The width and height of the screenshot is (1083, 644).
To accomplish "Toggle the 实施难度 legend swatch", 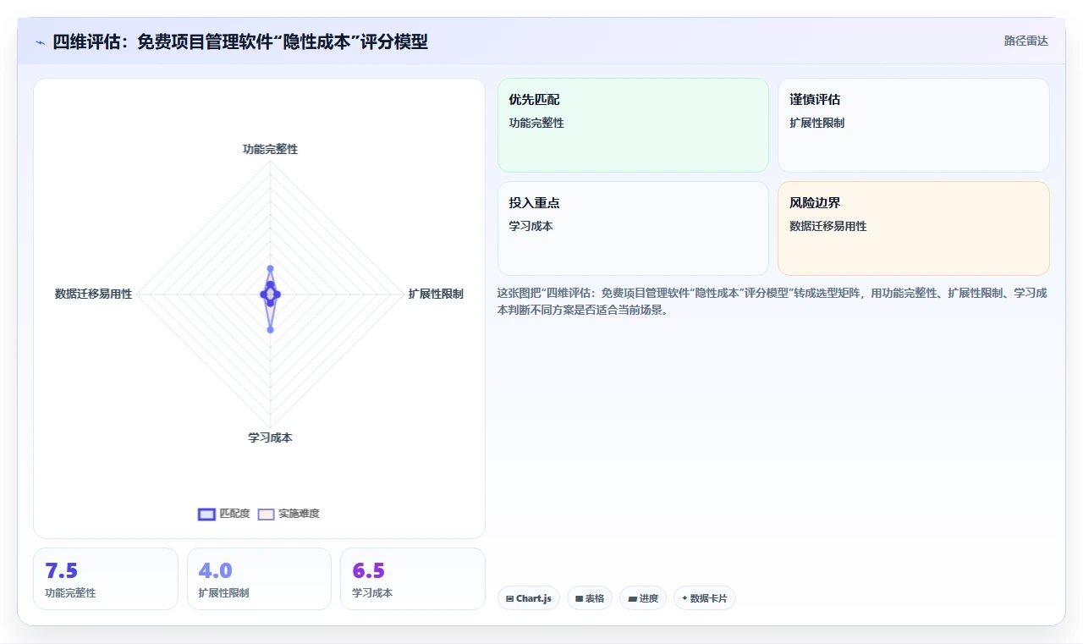I will coord(266,514).
